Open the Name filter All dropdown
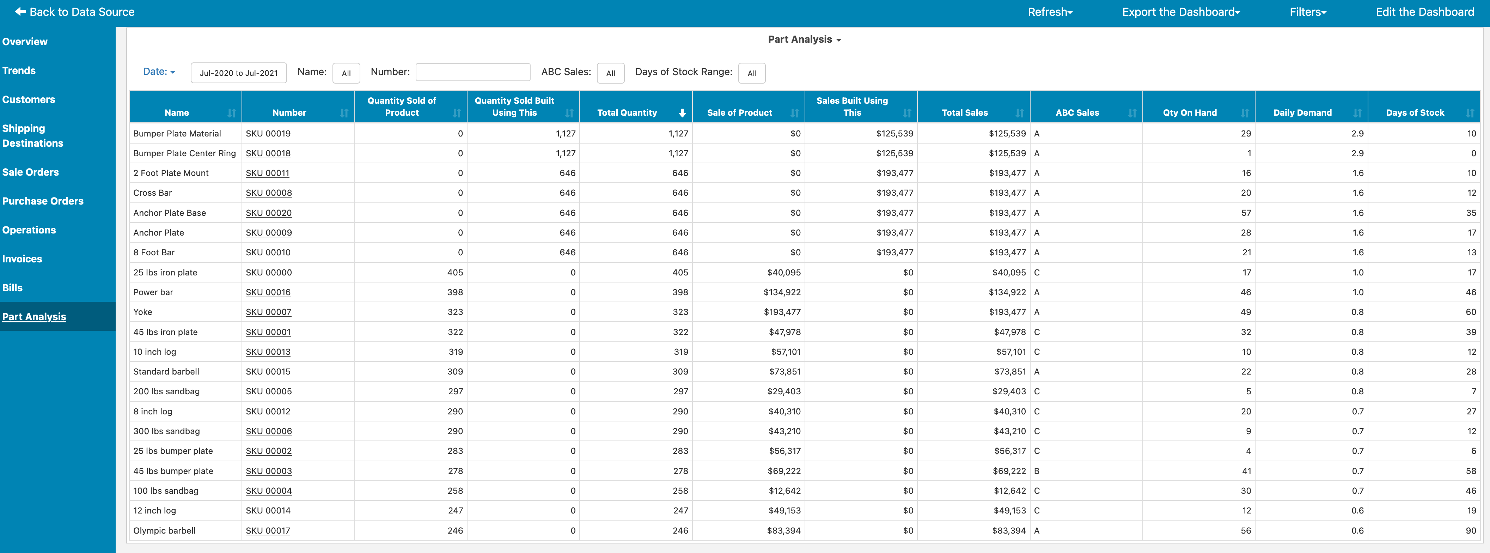 (346, 73)
